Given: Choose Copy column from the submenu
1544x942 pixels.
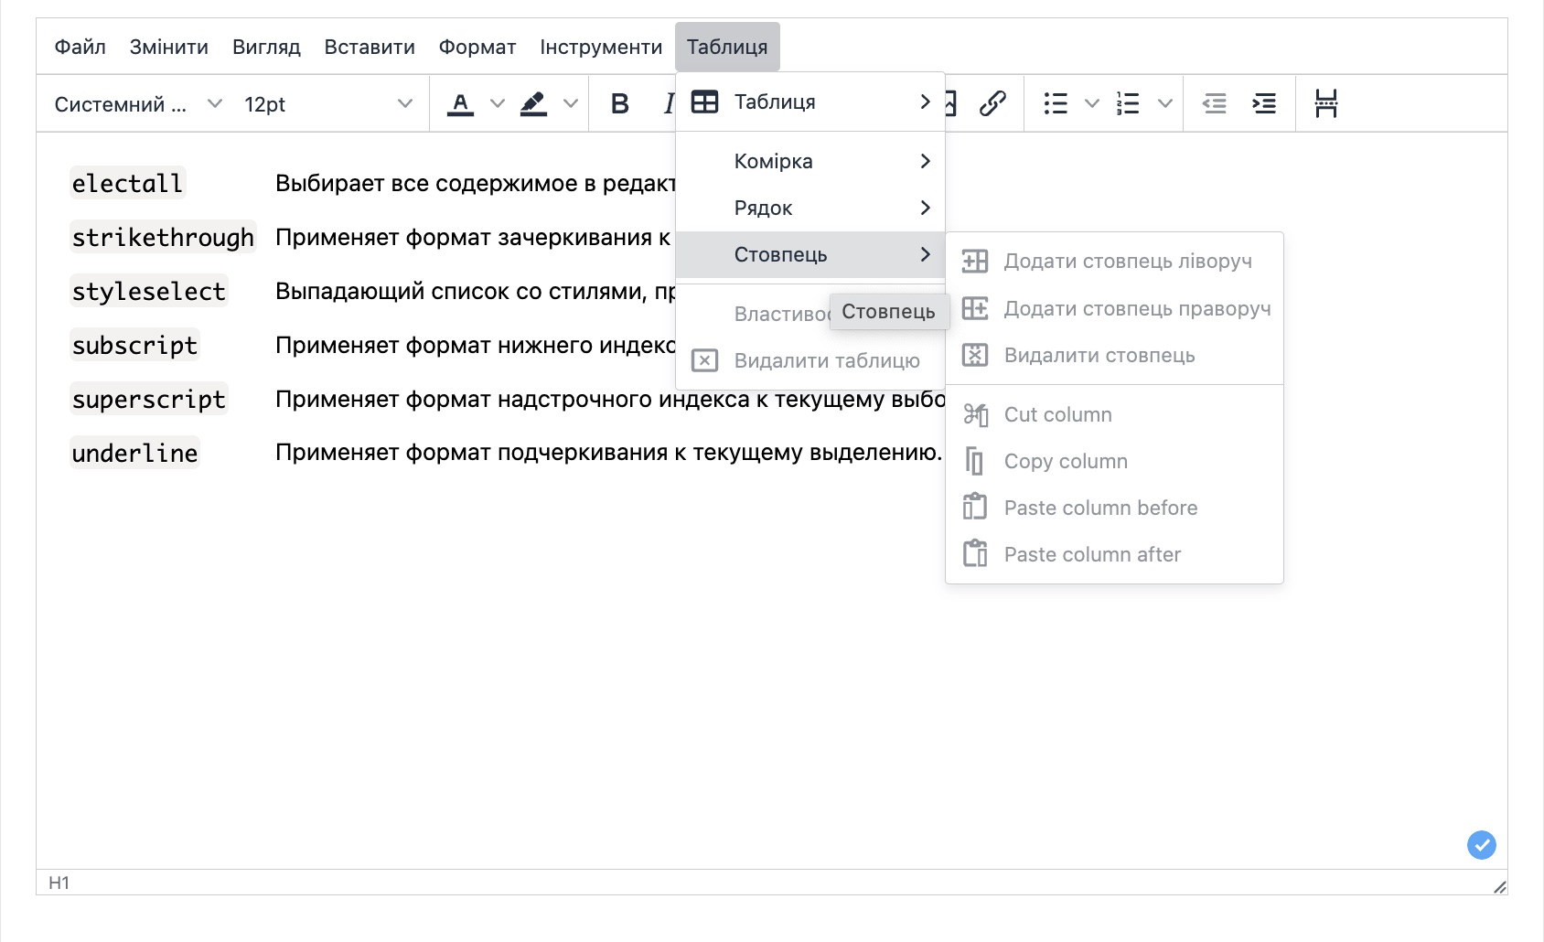Looking at the screenshot, I should tap(1066, 462).
